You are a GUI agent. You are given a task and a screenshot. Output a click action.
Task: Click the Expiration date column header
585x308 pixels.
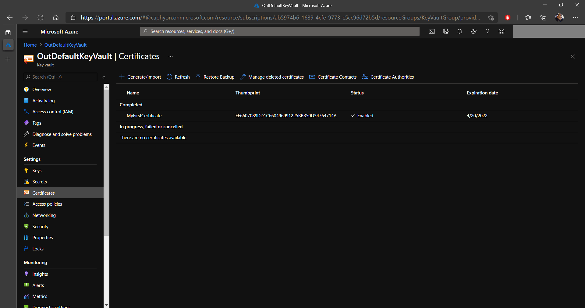pos(482,93)
